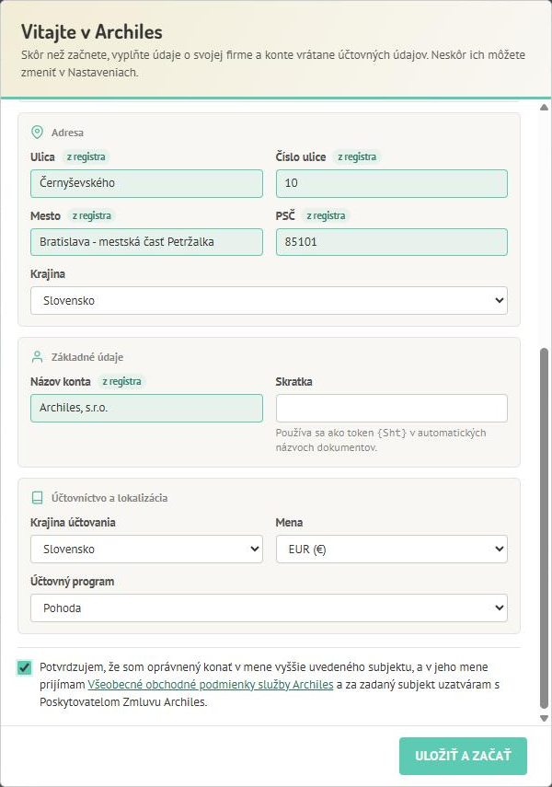The image size is (552, 787).
Task: Click the Názov konta input field
Action: coord(146,408)
